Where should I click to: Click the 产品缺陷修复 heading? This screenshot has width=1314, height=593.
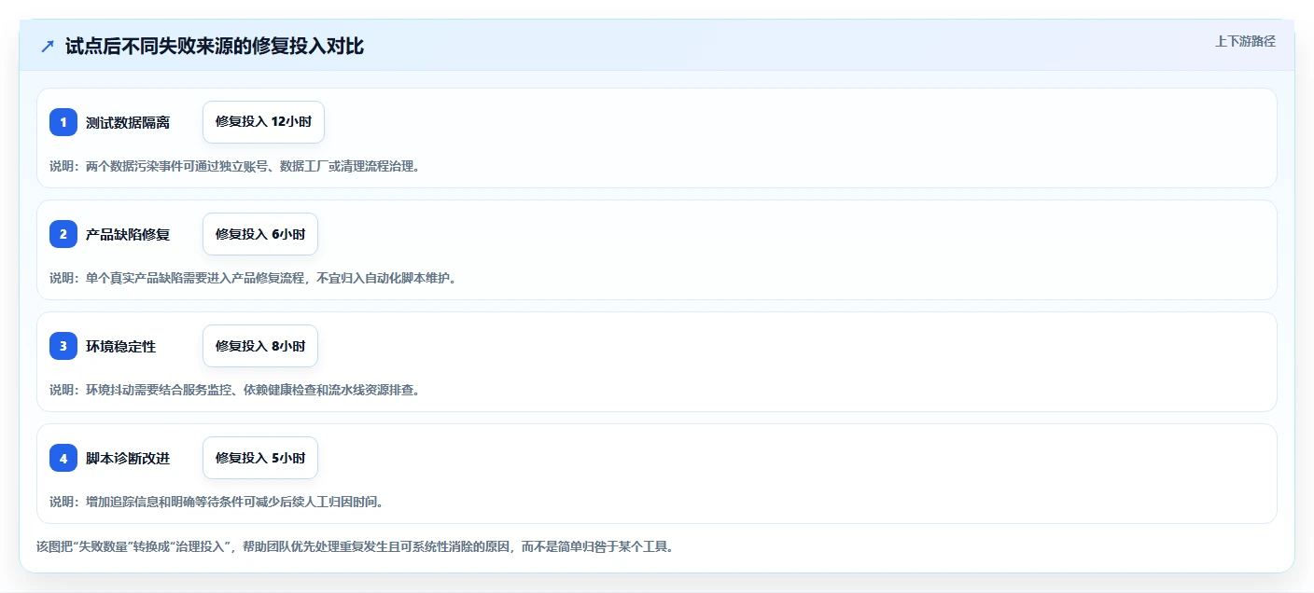pyautogui.click(x=128, y=234)
